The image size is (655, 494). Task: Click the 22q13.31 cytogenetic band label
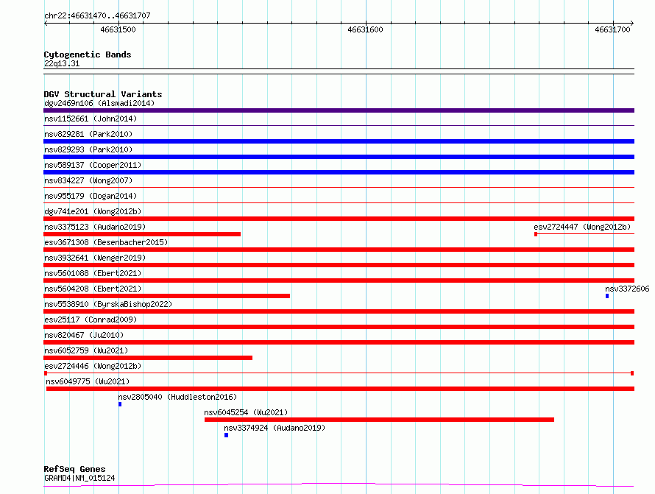pos(62,63)
